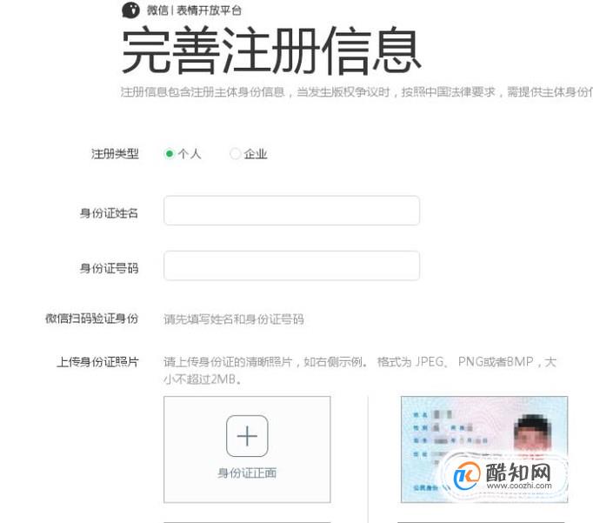593x523 pixels.
Task: Click the 请先填写姓名和身份证号码 hint text
Action: [234, 319]
